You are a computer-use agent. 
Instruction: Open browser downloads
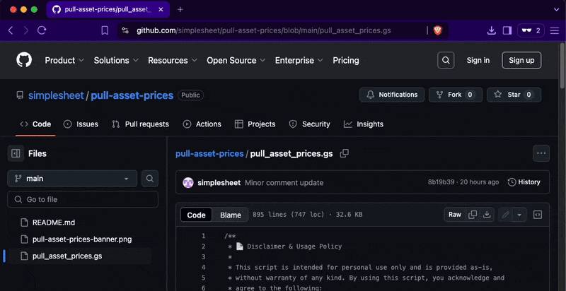(x=491, y=30)
